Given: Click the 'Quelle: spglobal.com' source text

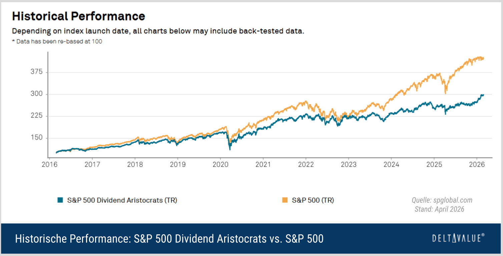Looking at the screenshot, I should pyautogui.click(x=442, y=200).
